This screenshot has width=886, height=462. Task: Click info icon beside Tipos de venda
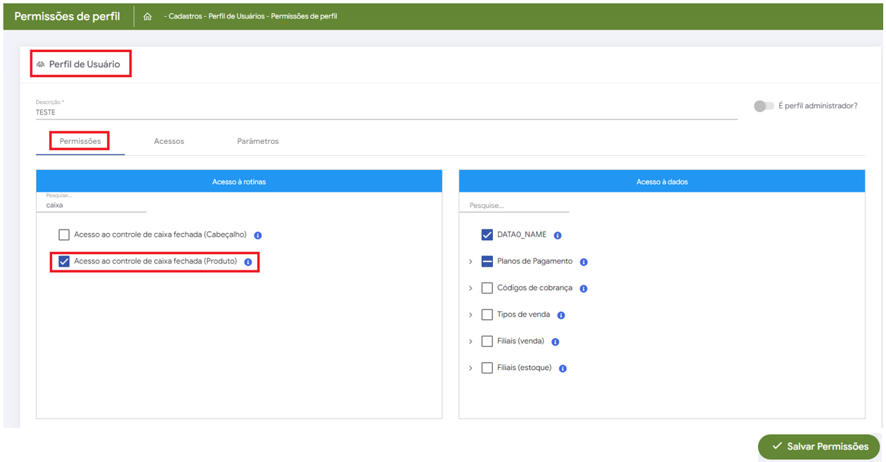[561, 315]
